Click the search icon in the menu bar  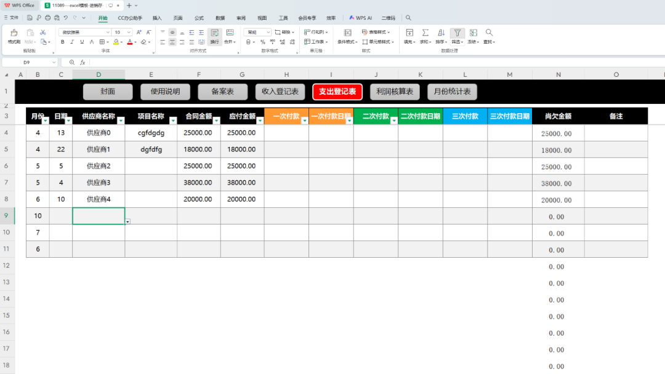click(x=408, y=18)
